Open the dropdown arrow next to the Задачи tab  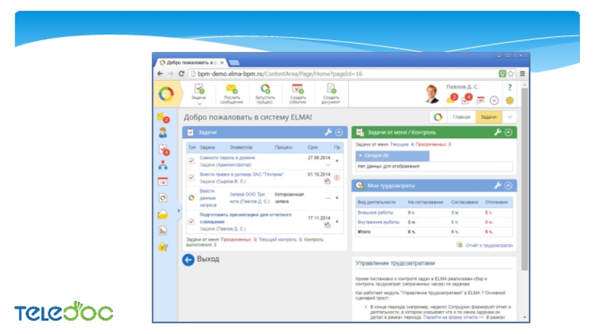click(509, 117)
